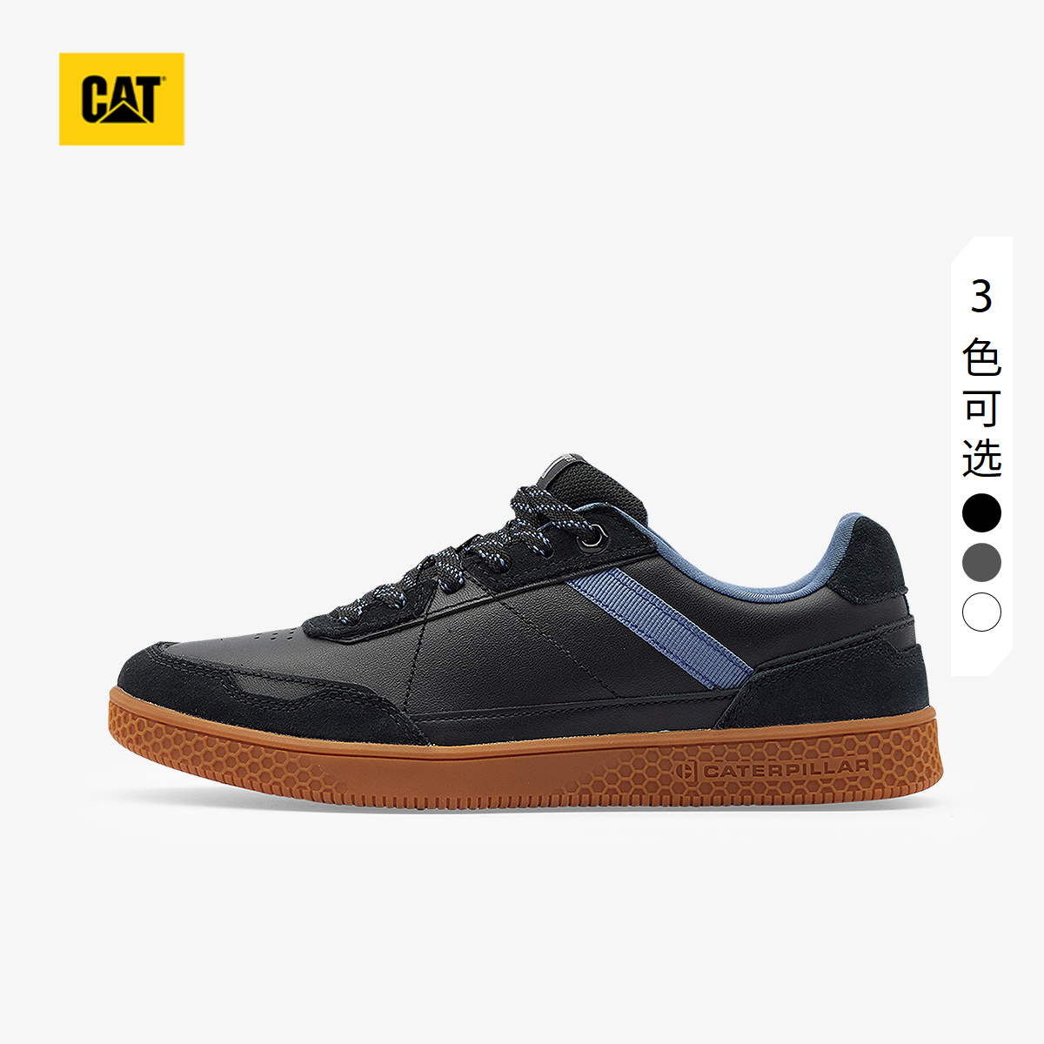Pick the white color swatch
Image resolution: width=1044 pixels, height=1044 pixels.
coord(981,612)
